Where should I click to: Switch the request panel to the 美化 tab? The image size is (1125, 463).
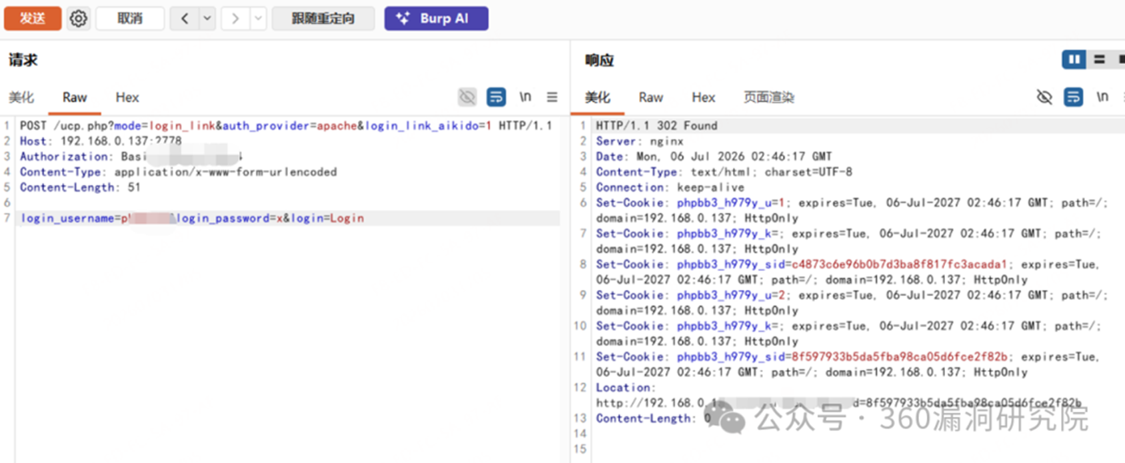[21, 97]
